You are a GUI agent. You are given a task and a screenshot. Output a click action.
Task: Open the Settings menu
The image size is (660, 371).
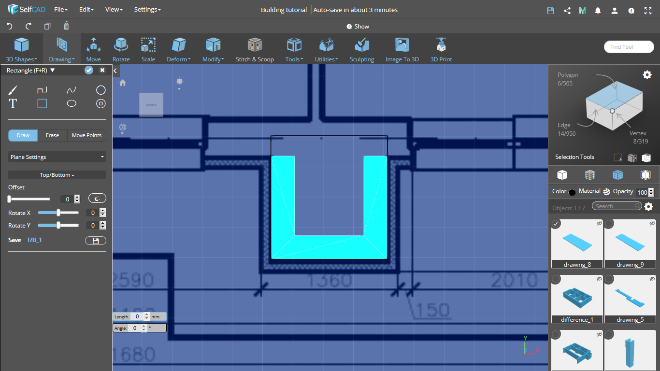click(x=147, y=10)
